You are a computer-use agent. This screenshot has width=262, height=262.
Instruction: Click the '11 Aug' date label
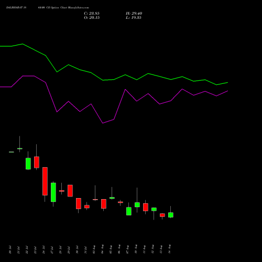[144, 249]
